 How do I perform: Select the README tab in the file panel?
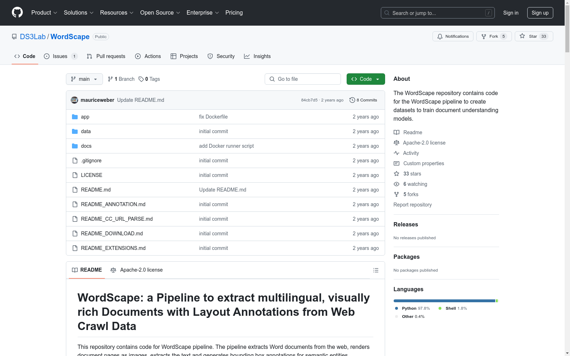pos(87,270)
